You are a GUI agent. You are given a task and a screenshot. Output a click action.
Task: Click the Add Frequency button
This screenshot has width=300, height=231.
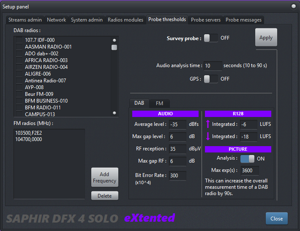coord(104,177)
